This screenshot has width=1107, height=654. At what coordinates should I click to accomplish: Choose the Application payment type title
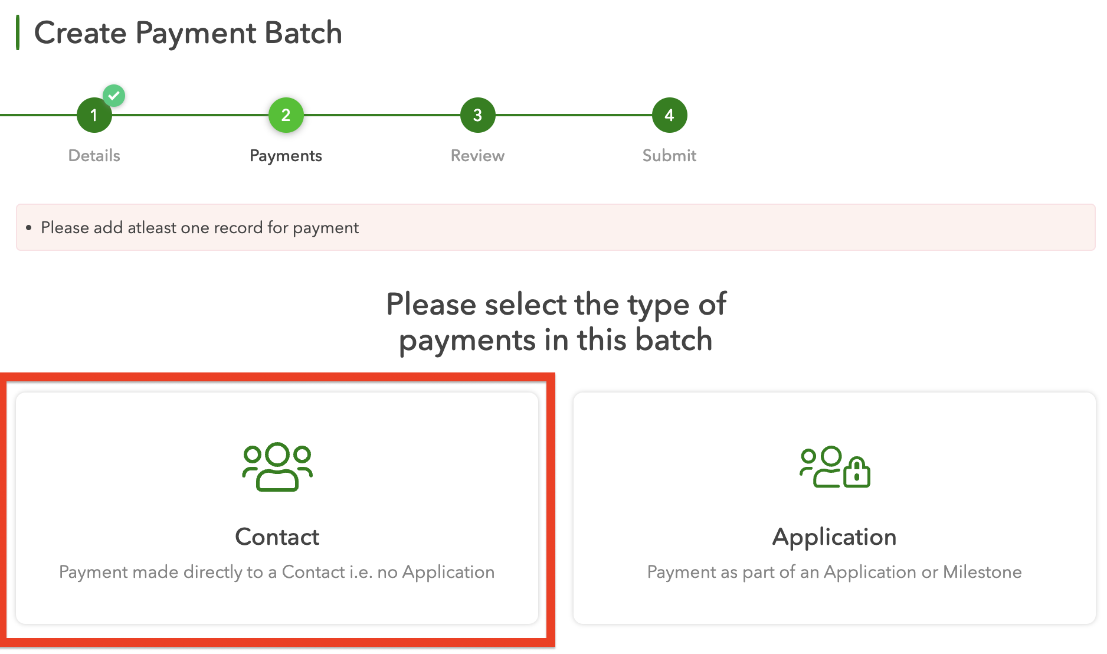click(834, 537)
